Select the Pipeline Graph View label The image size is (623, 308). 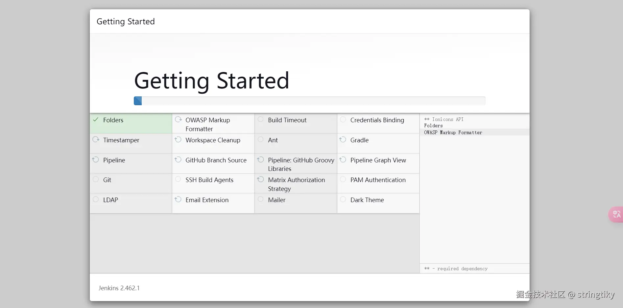[378, 160]
